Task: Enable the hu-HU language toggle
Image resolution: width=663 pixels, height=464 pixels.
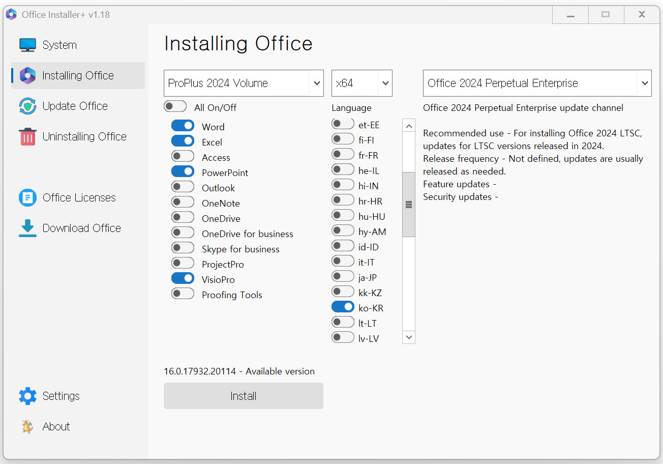Action: click(x=343, y=215)
